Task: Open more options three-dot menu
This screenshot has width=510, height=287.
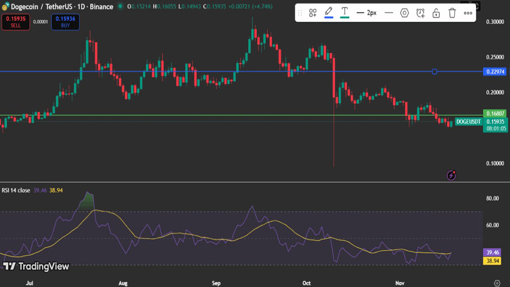Action: pyautogui.click(x=468, y=13)
